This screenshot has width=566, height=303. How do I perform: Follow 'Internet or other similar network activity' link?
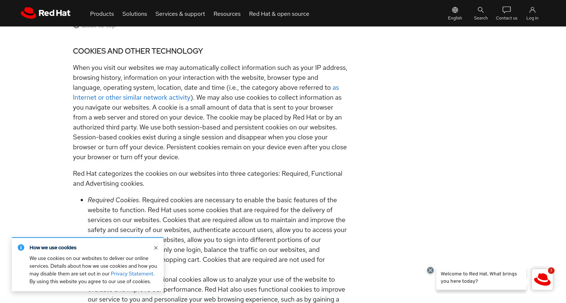(132, 97)
